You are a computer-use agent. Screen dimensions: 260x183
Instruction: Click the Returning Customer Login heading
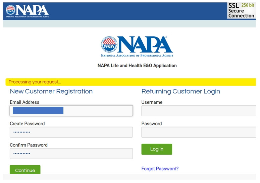tap(181, 91)
